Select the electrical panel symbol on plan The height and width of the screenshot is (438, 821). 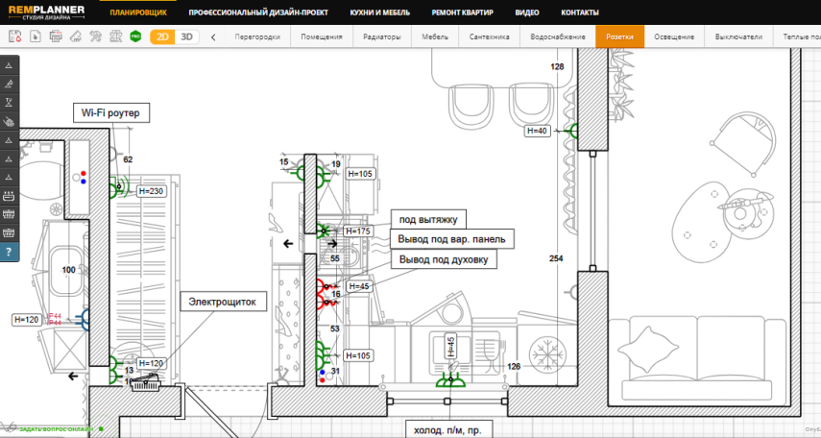click(144, 381)
